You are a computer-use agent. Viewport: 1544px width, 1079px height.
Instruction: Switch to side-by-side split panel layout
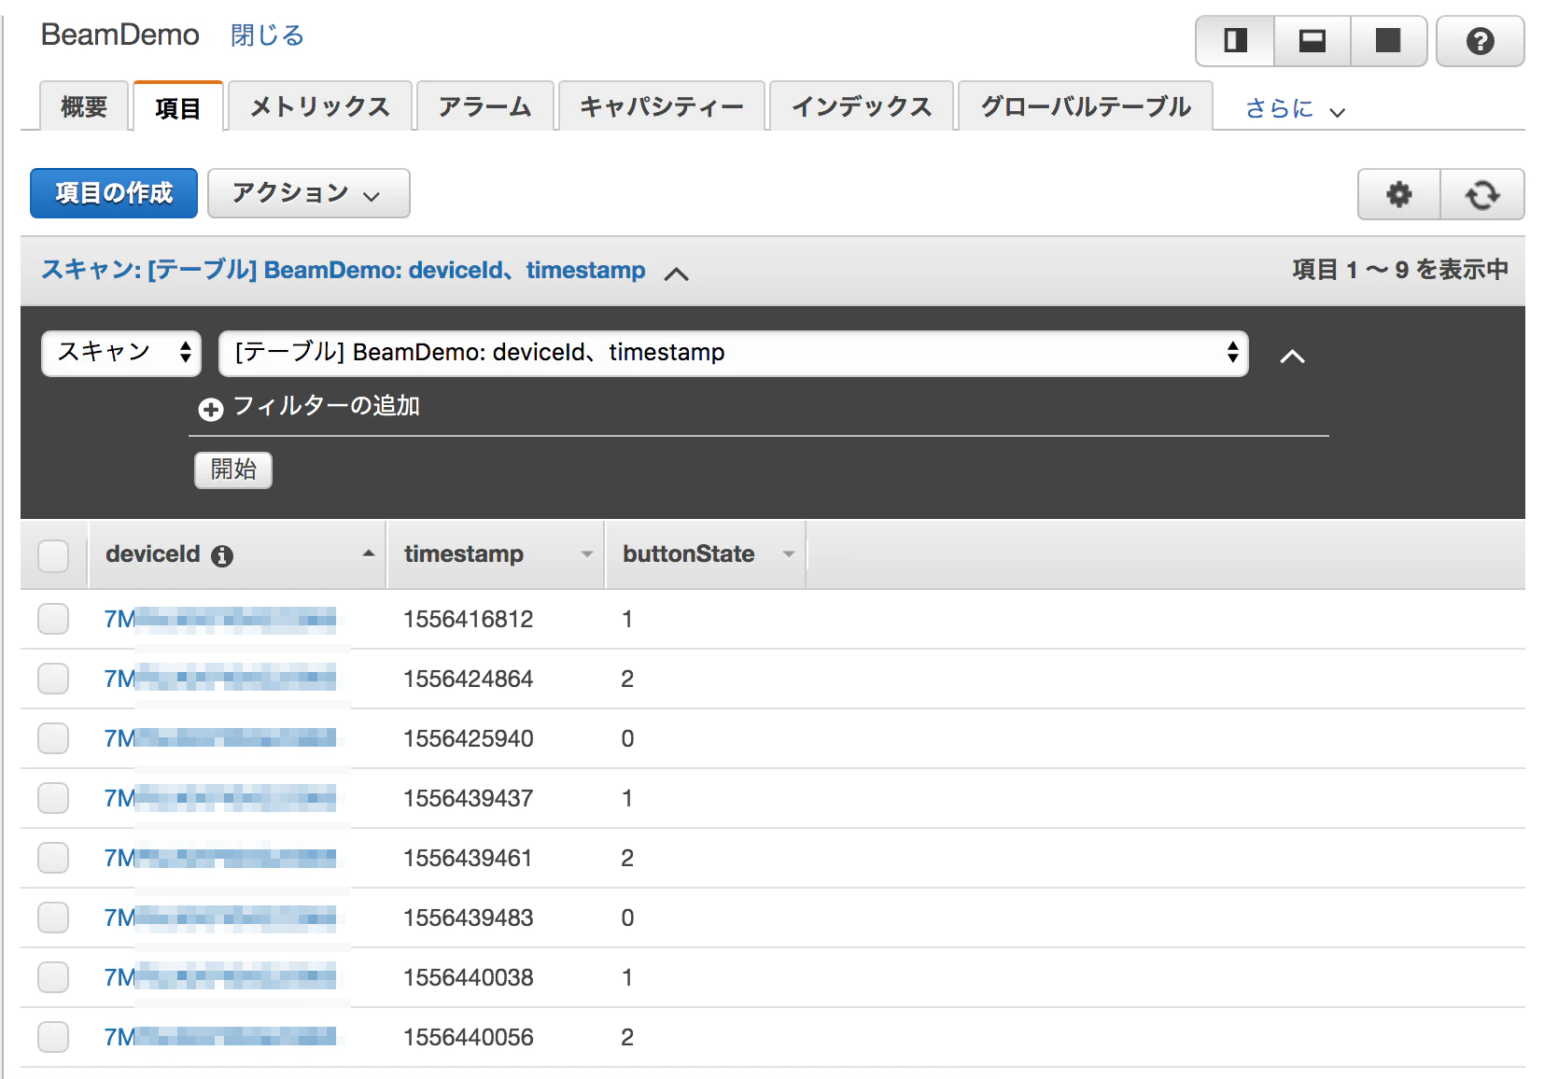tap(1235, 41)
